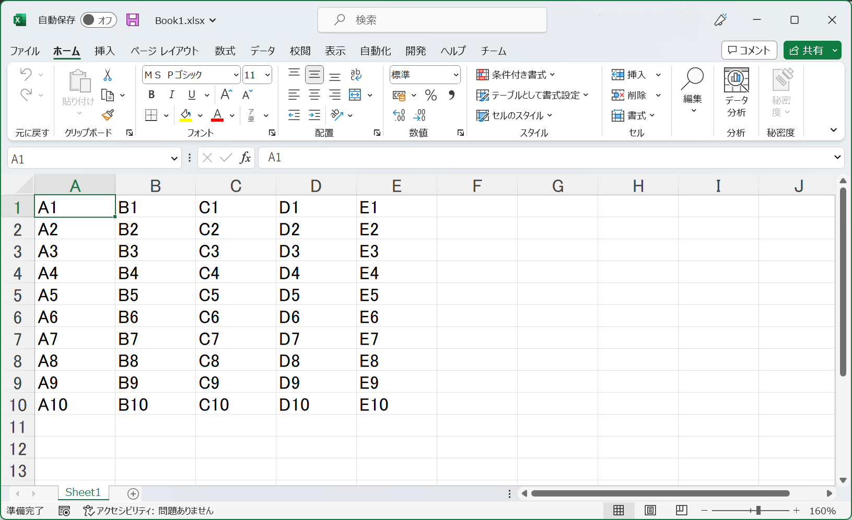
Task: Open テーブルとして書式設定 dropdown
Action: point(532,95)
